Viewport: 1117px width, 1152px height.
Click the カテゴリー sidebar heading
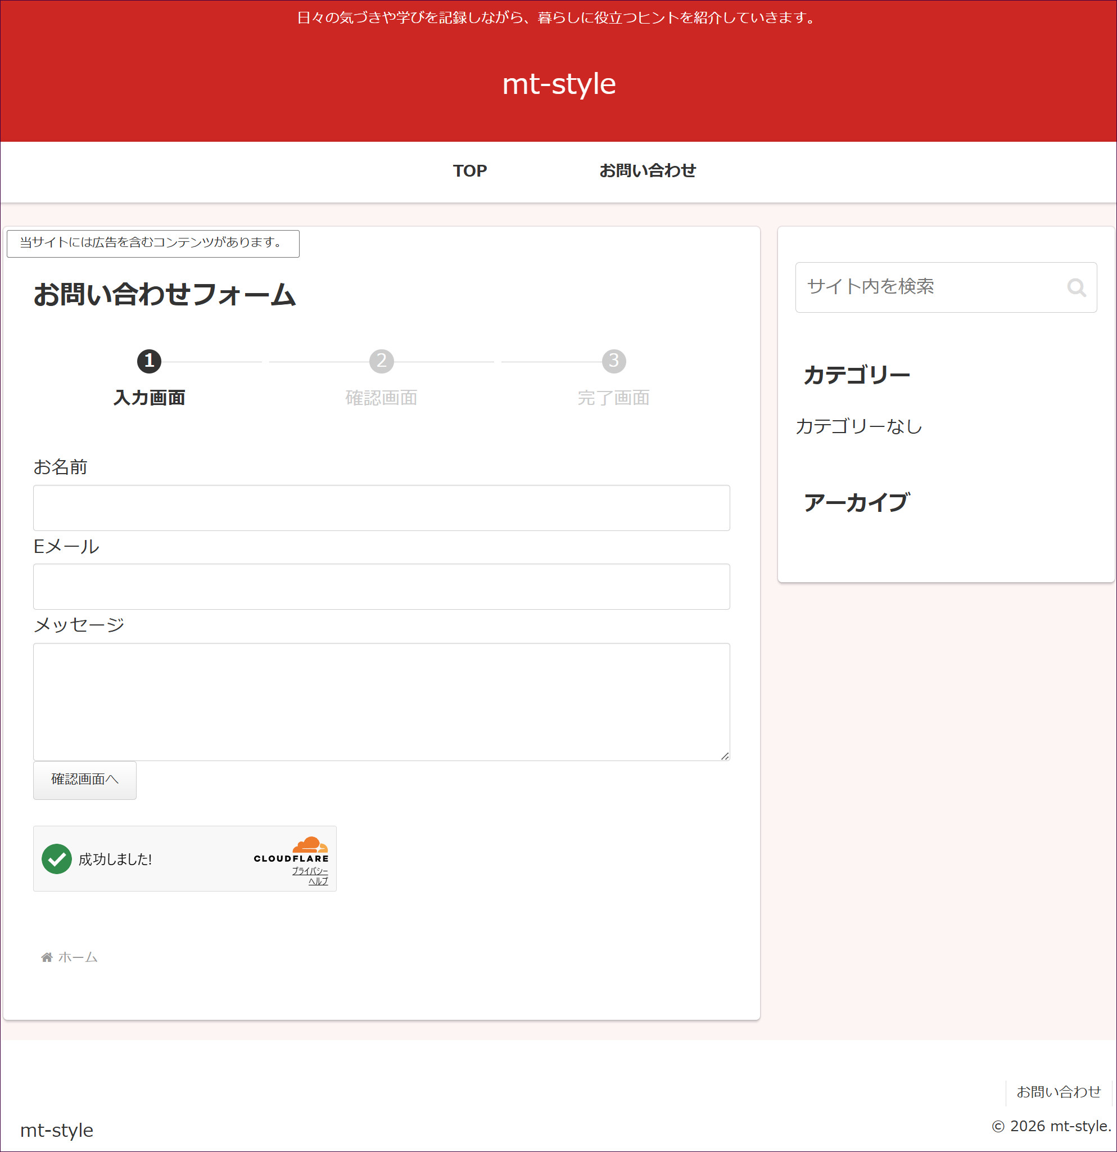tap(857, 375)
